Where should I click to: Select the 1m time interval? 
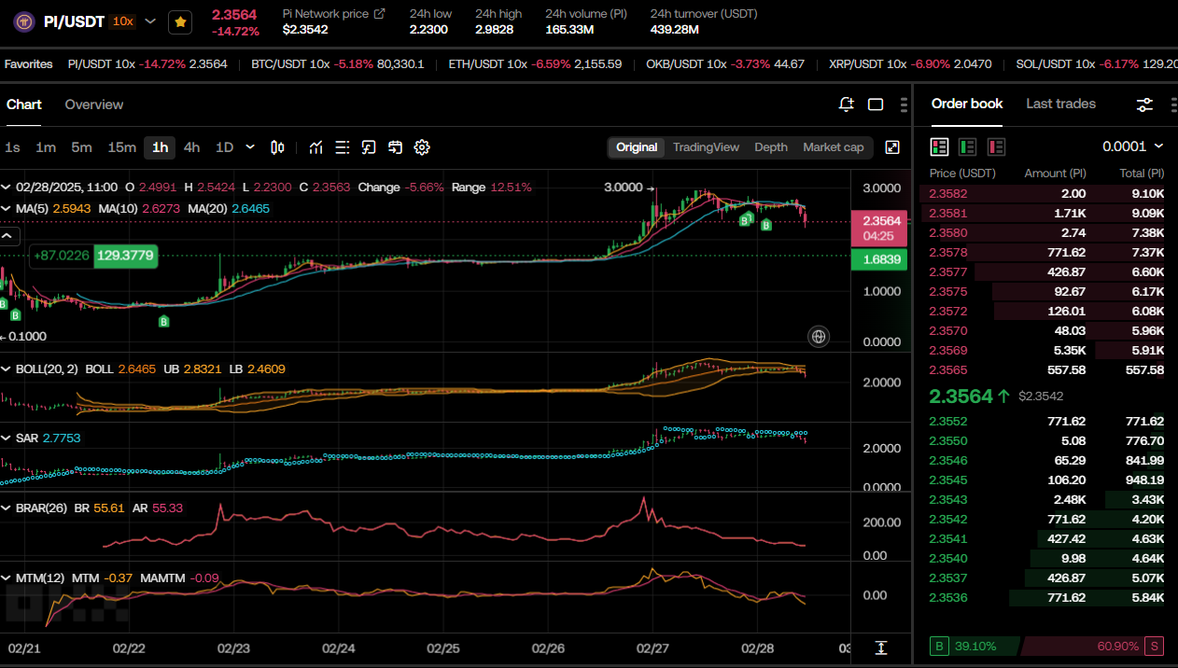pyautogui.click(x=46, y=147)
